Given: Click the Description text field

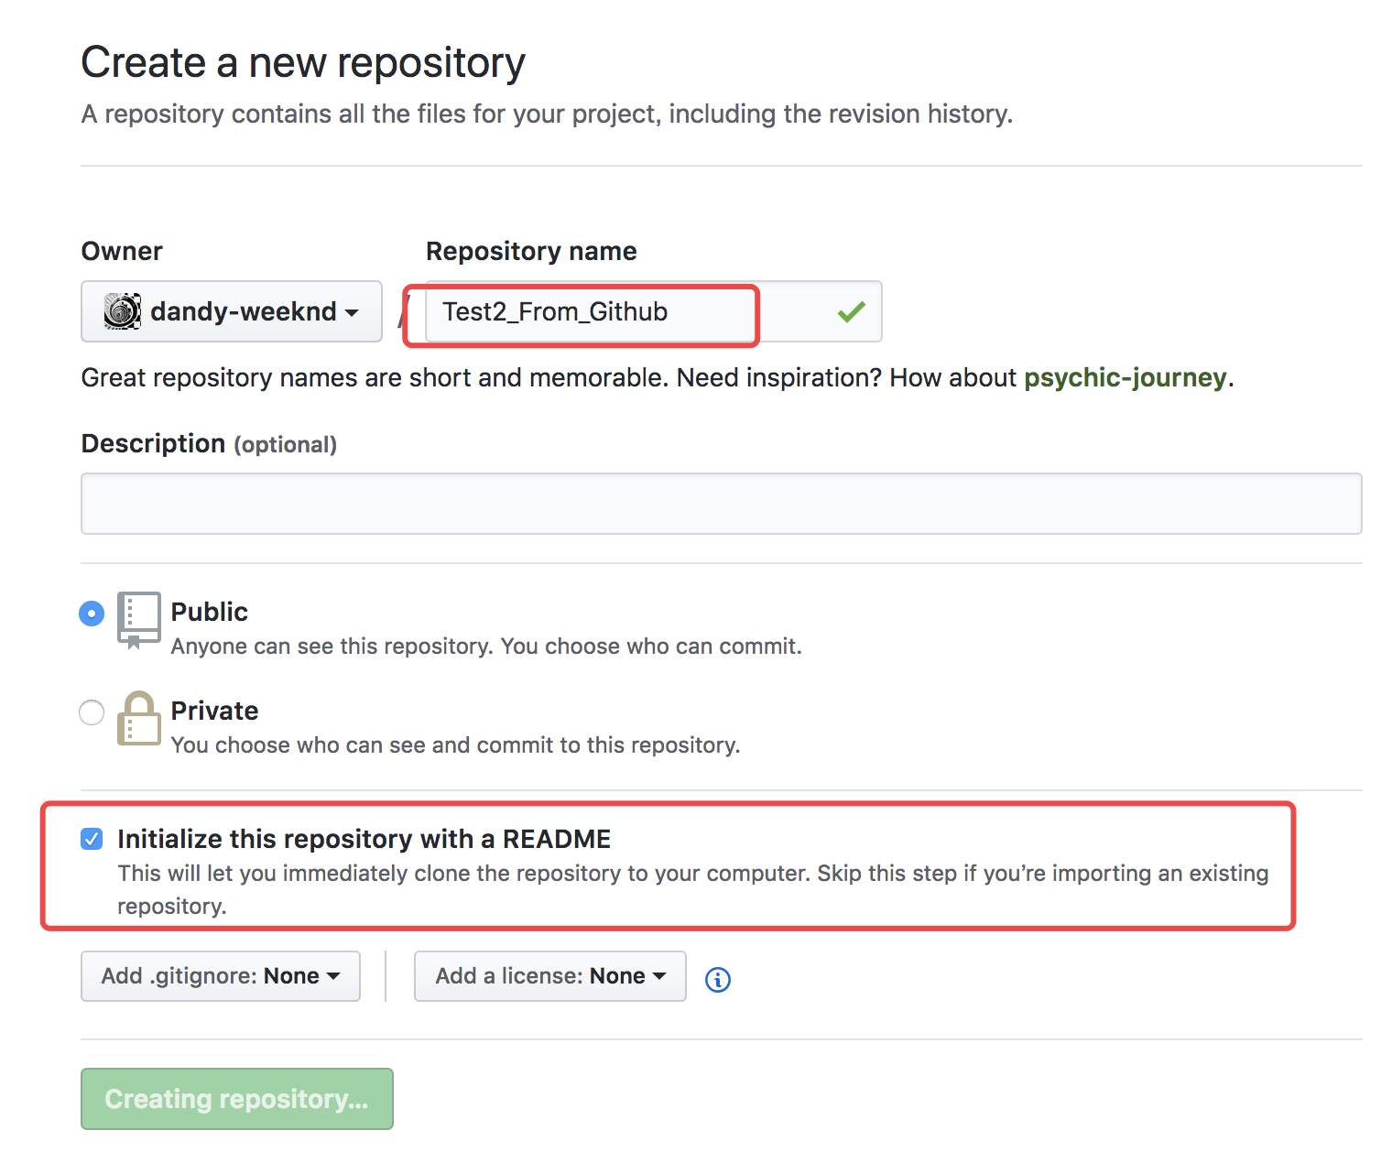Looking at the screenshot, I should 721,504.
